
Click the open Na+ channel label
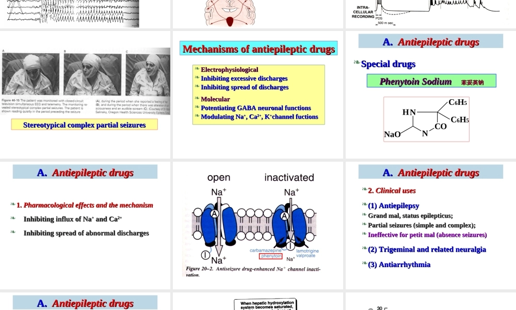point(219,178)
